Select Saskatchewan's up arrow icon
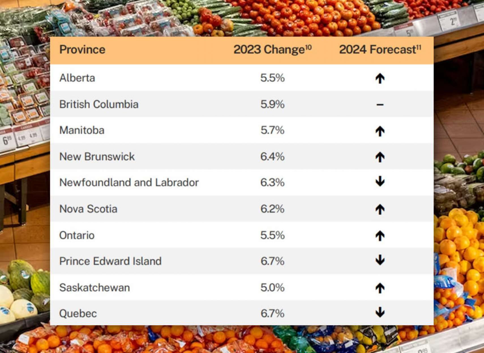The image size is (484, 353). [380, 288]
